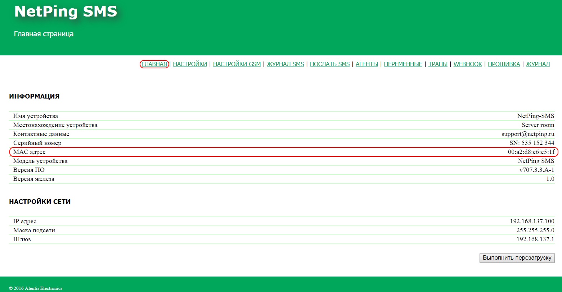Open the ПРОШИВКА firmware link
The width and height of the screenshot is (562, 292).
(x=504, y=64)
